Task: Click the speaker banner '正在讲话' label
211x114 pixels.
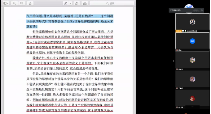Action: [175, 10]
